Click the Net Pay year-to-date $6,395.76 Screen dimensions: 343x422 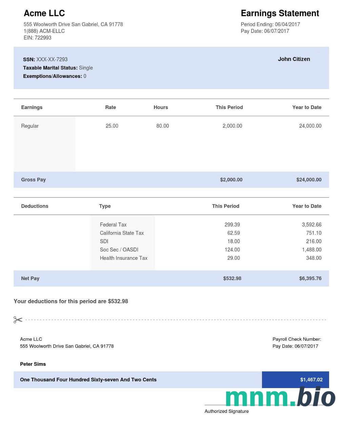point(310,278)
